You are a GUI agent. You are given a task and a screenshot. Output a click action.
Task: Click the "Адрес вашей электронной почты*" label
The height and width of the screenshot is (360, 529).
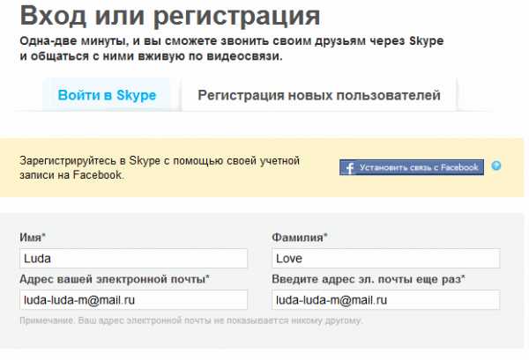[115, 279]
